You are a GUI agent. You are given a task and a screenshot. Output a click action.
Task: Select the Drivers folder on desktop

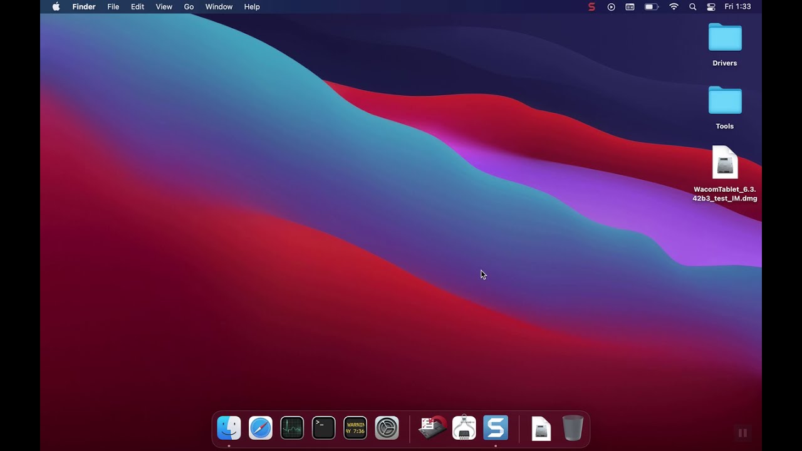click(725, 38)
